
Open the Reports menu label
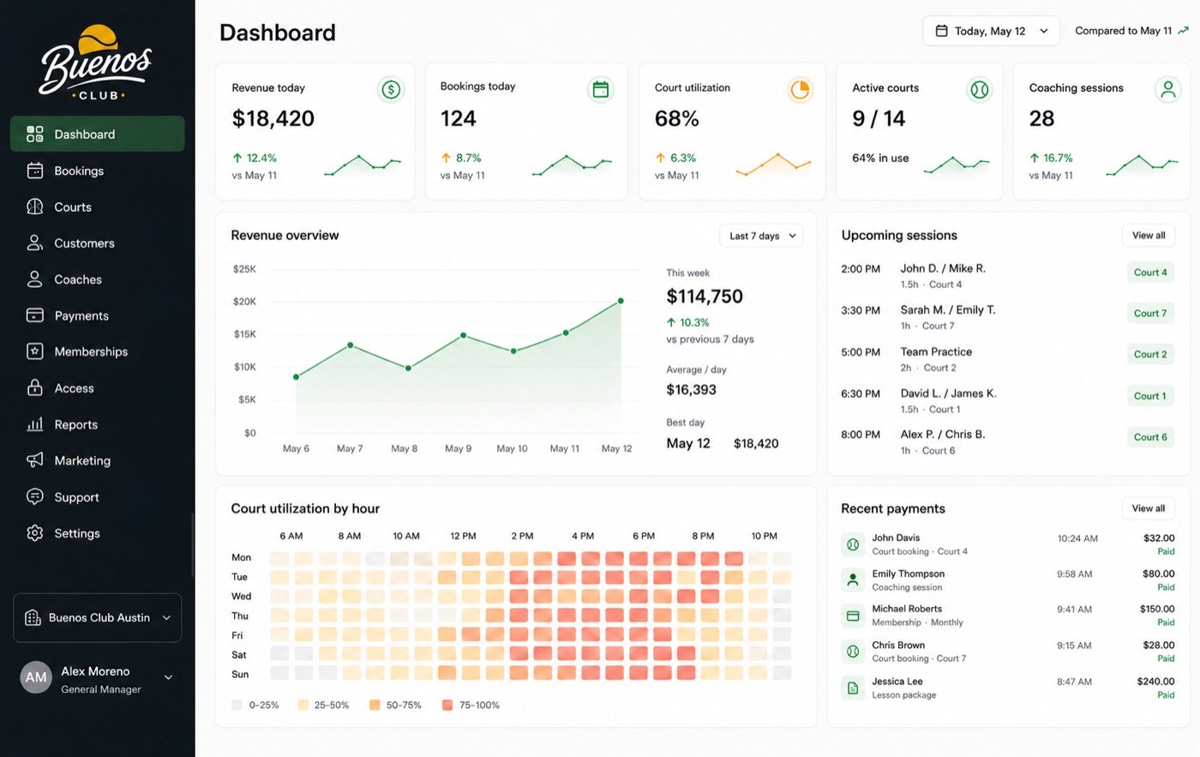pos(76,424)
